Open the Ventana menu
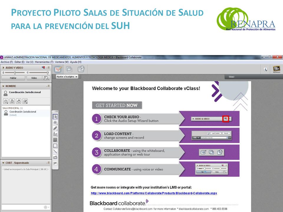Screen dimensions: 283x212 [62, 62]
